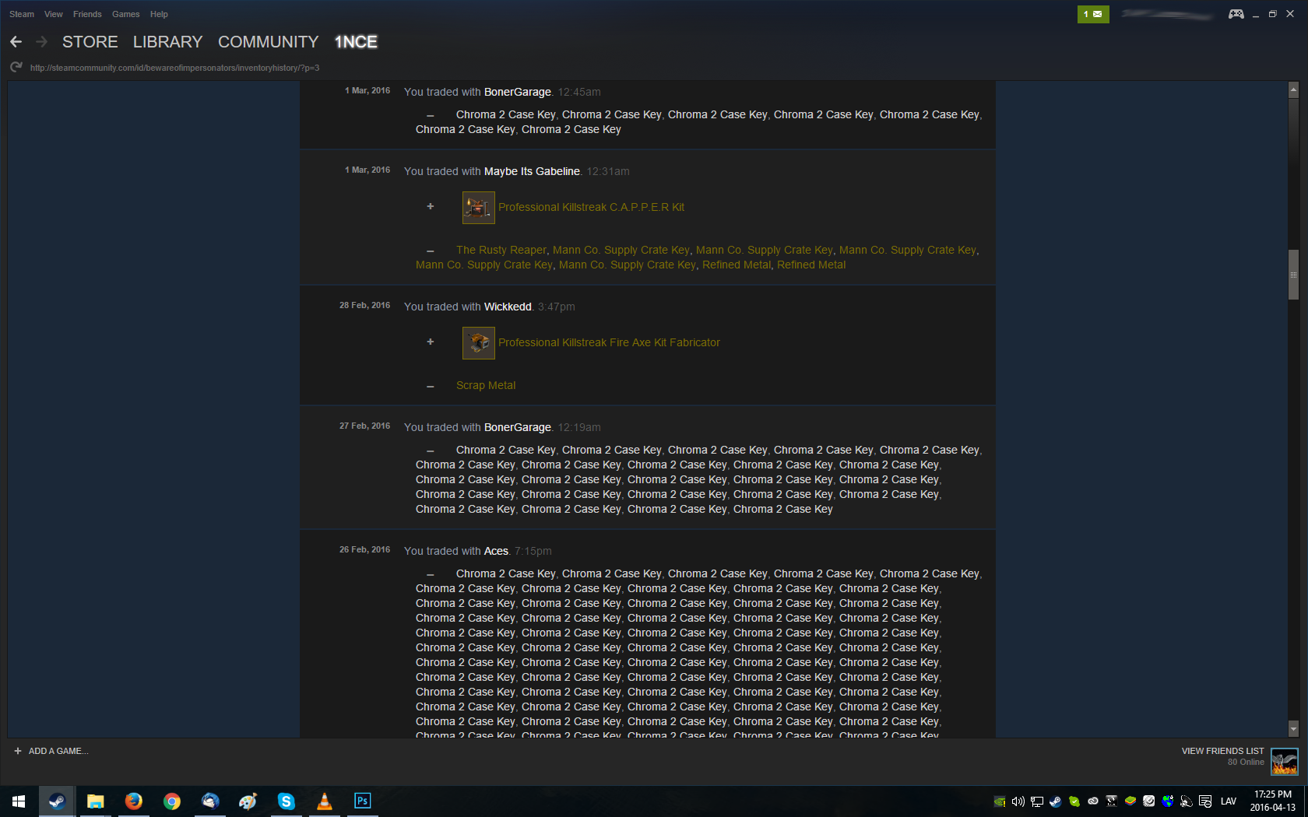Open the friends list avatar thumbnail
The width and height of the screenshot is (1308, 817).
[1284, 761]
